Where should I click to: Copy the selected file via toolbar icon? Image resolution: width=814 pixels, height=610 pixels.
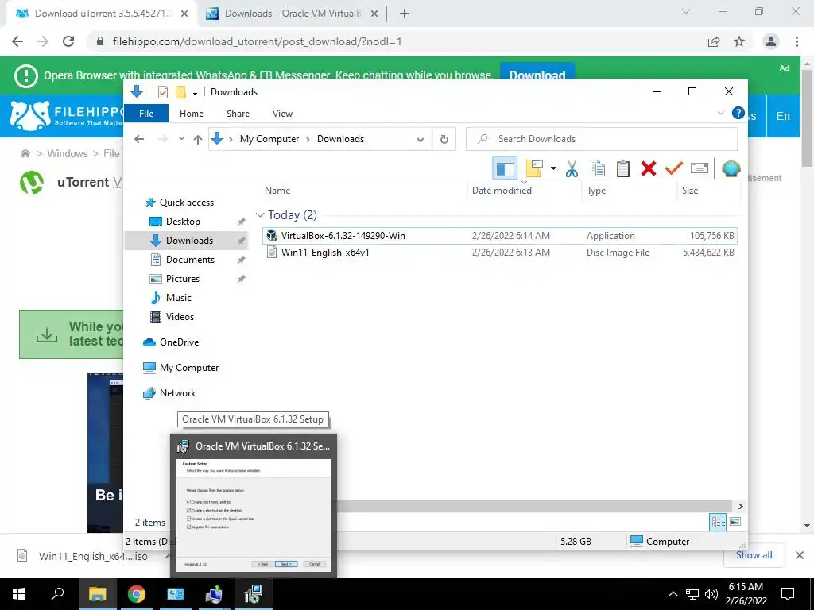pyautogui.click(x=598, y=168)
